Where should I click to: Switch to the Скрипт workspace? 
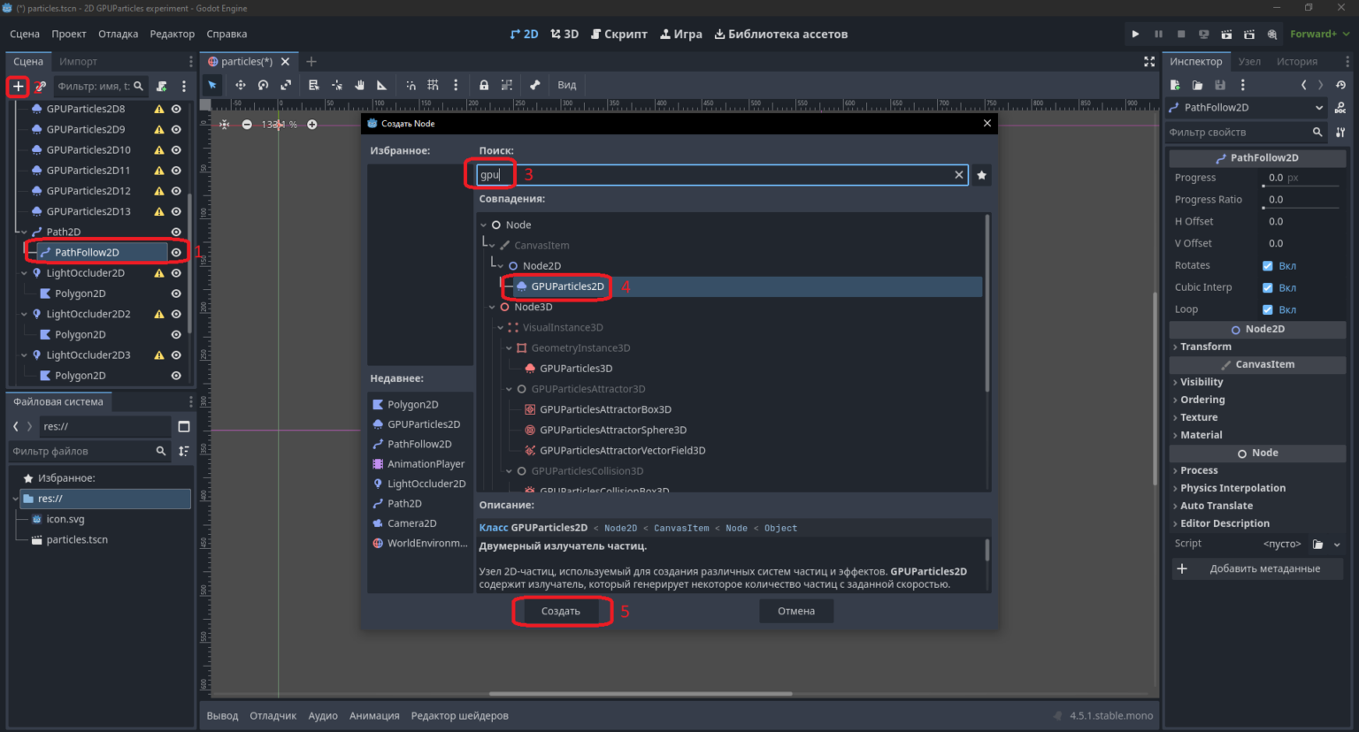pos(618,34)
